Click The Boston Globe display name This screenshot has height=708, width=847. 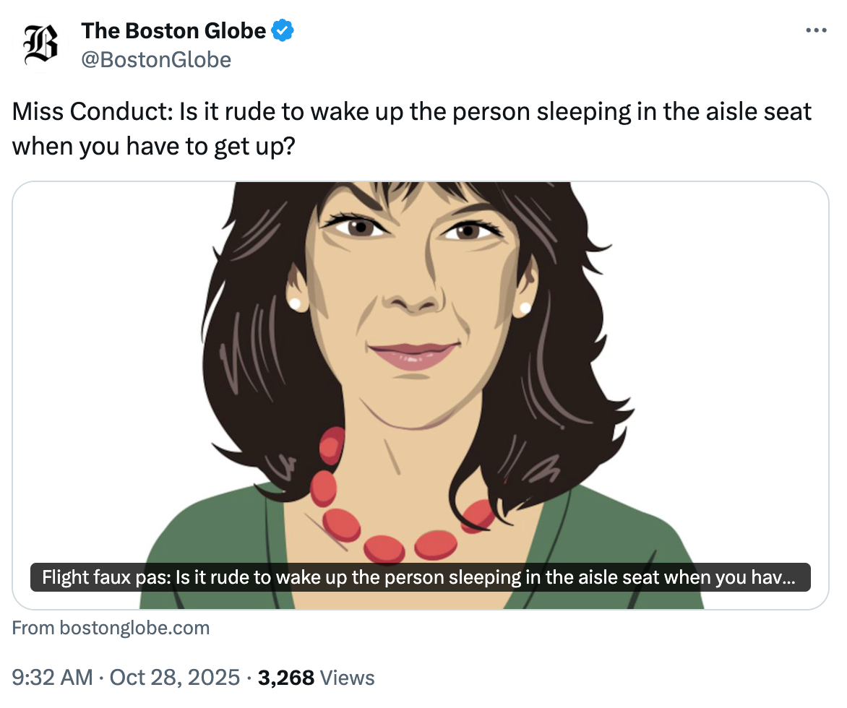coord(173,31)
